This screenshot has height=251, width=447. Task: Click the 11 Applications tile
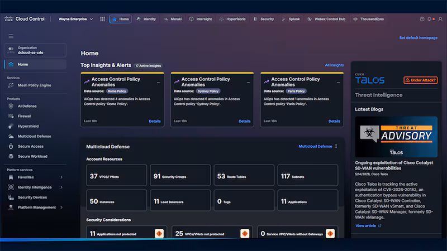pyautogui.click(x=308, y=200)
